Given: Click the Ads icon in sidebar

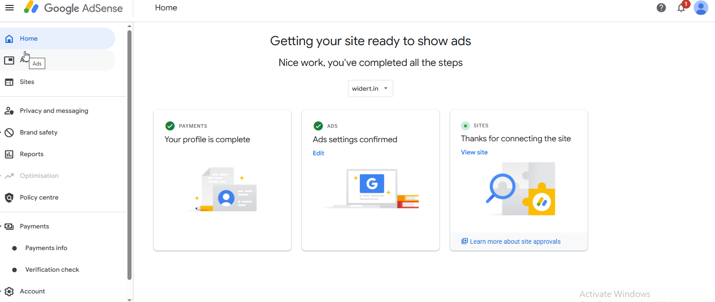Looking at the screenshot, I should (9, 60).
